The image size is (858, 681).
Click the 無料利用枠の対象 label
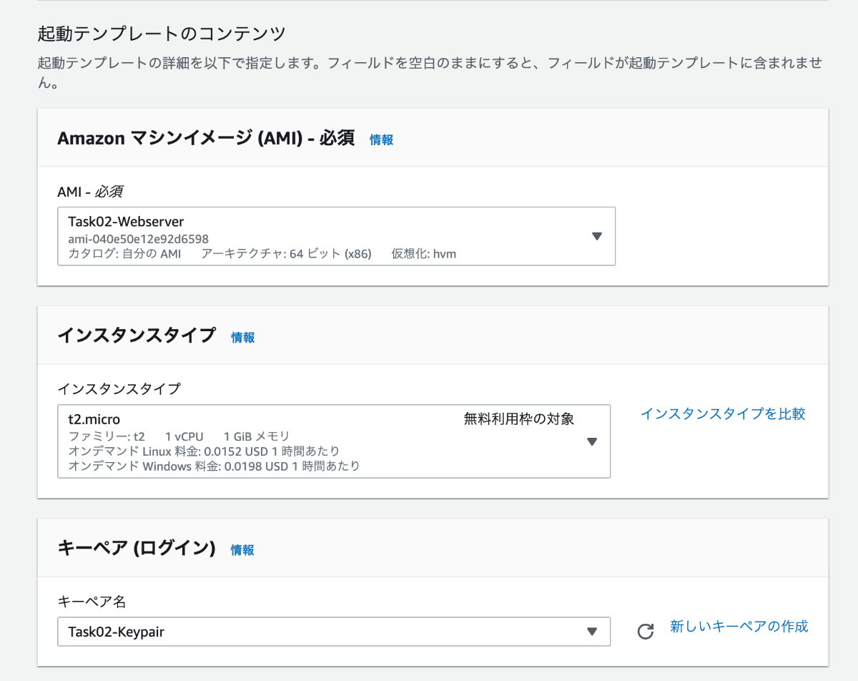click(519, 419)
